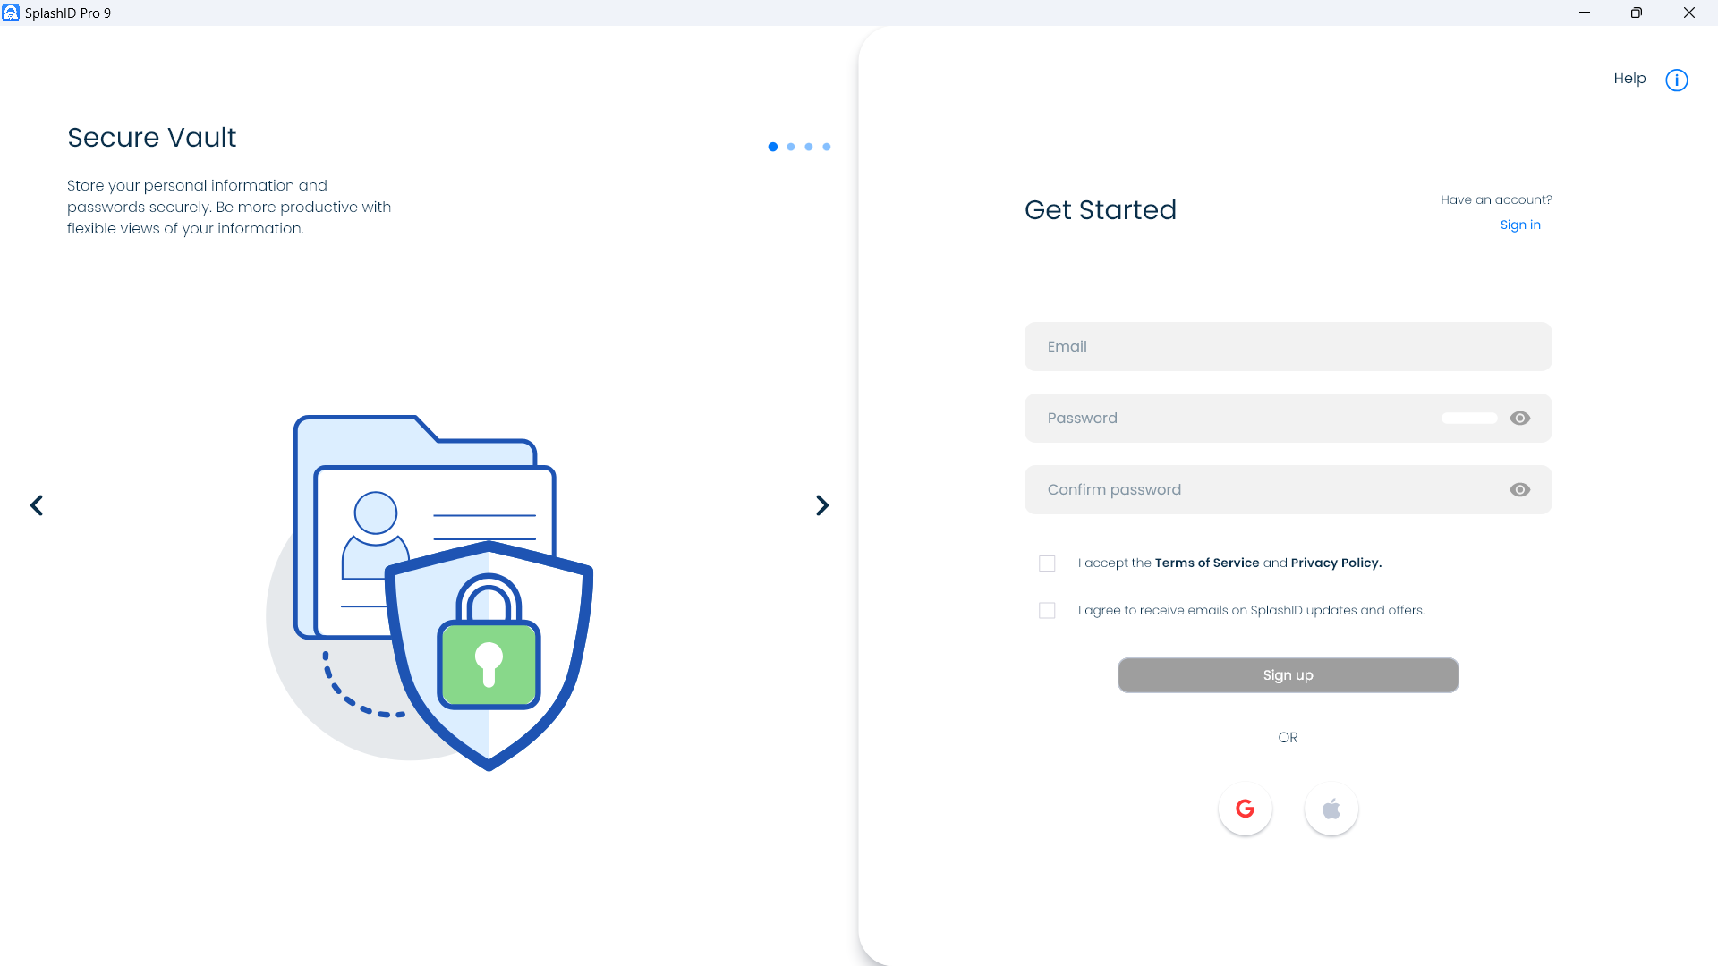Sign up with the Google icon

tap(1245, 809)
